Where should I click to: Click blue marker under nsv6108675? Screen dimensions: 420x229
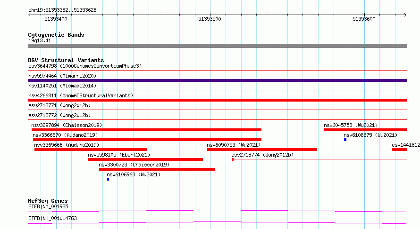pos(345,140)
